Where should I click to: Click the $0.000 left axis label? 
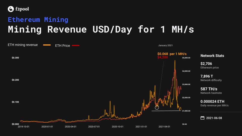pyautogui.click(x=15, y=124)
